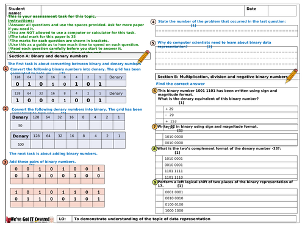
Task: Click the pencil icon beside Section B header
Action: pyautogui.click(x=292, y=76)
